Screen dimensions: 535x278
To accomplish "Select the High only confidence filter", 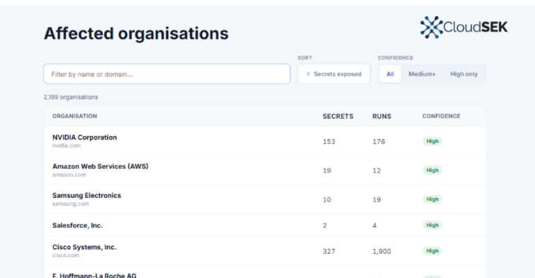I will (x=463, y=74).
